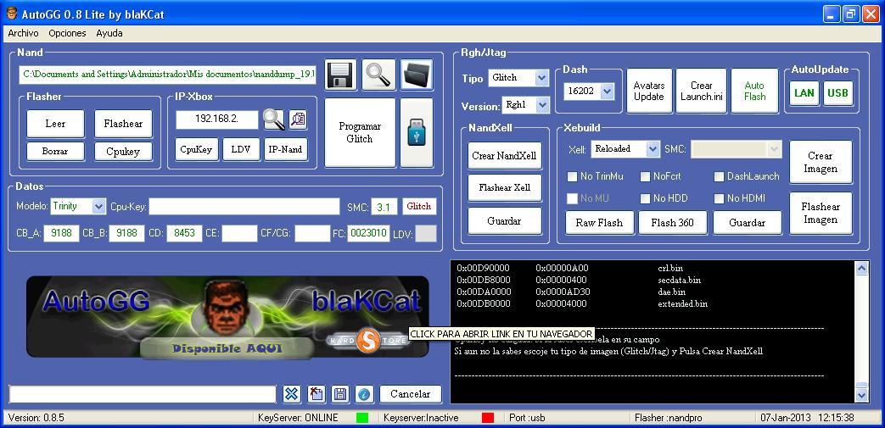This screenshot has height=428, width=885.
Task: Click the large magnifier icon beside Nand path
Action: (x=378, y=75)
